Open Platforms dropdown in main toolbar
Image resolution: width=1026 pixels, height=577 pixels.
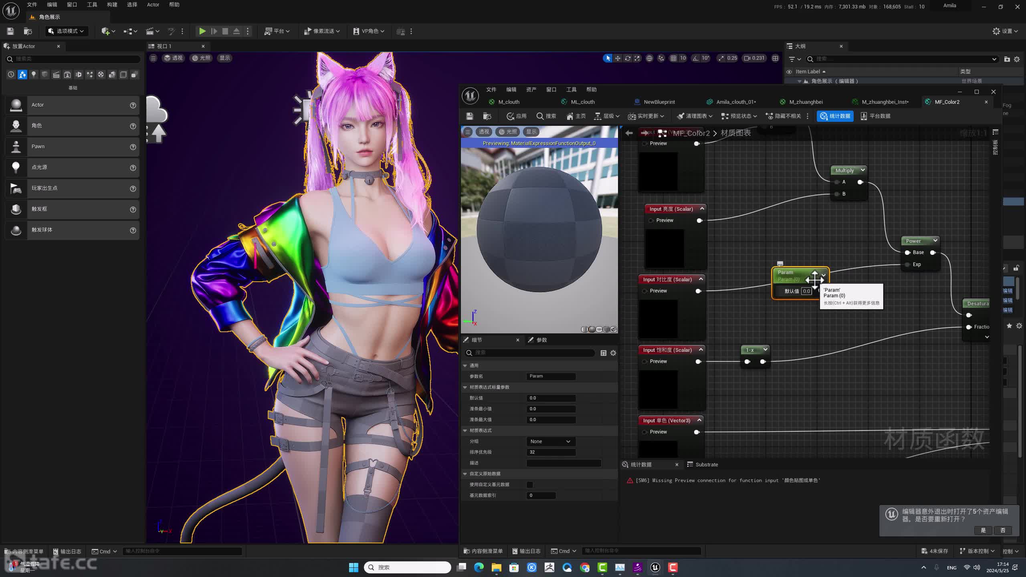click(x=277, y=31)
